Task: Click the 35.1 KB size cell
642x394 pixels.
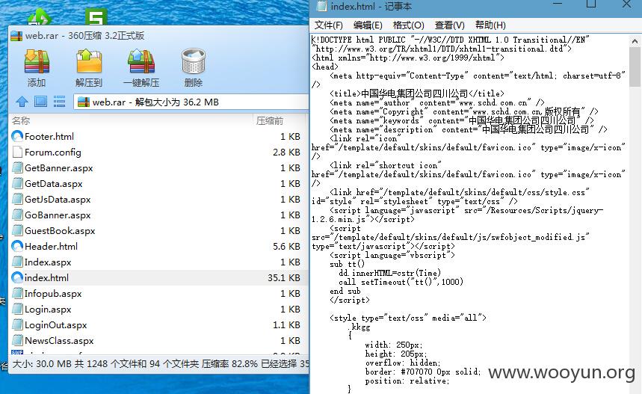Action: [284, 277]
